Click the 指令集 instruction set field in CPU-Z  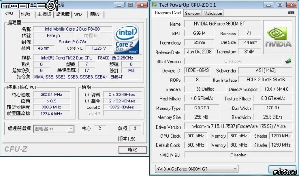[x=87, y=77]
